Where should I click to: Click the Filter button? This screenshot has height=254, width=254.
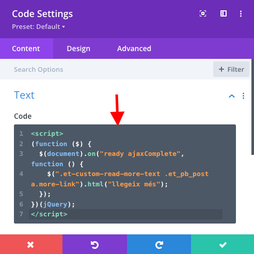[x=231, y=69]
